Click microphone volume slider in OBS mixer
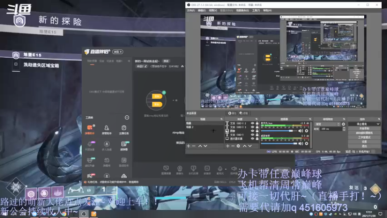 [279, 131]
